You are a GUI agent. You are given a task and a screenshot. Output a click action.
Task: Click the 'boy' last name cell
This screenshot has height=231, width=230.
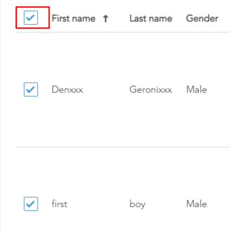(137, 205)
